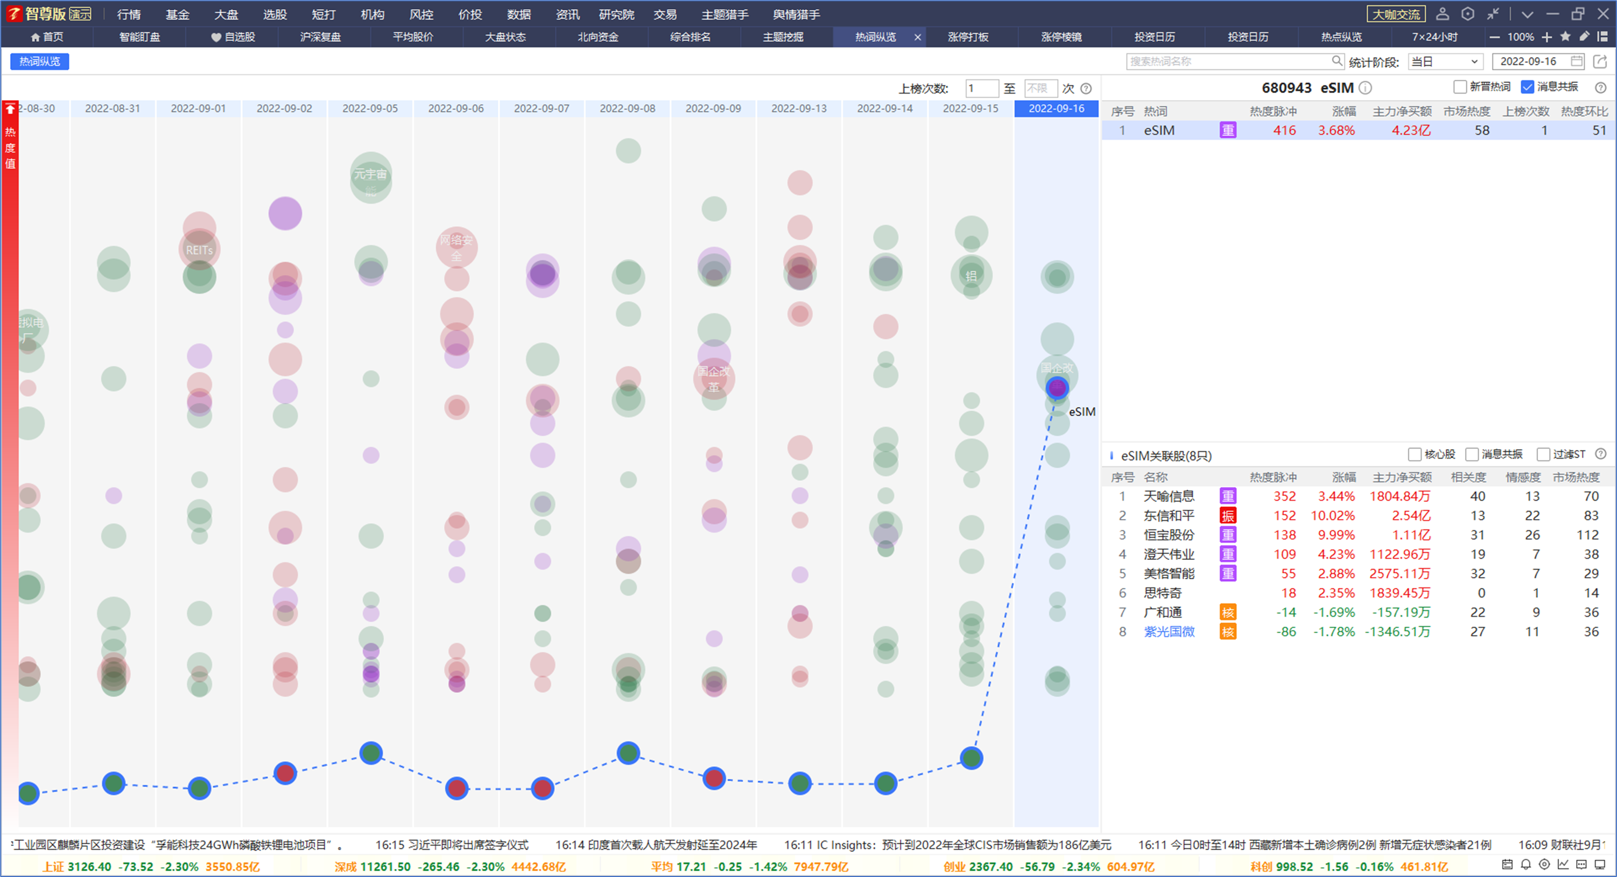Enable the 新晋热词 checkbox
Image resolution: width=1617 pixels, height=877 pixels.
1460,87
